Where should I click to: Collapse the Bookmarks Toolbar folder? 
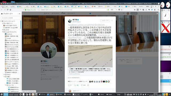1,21
